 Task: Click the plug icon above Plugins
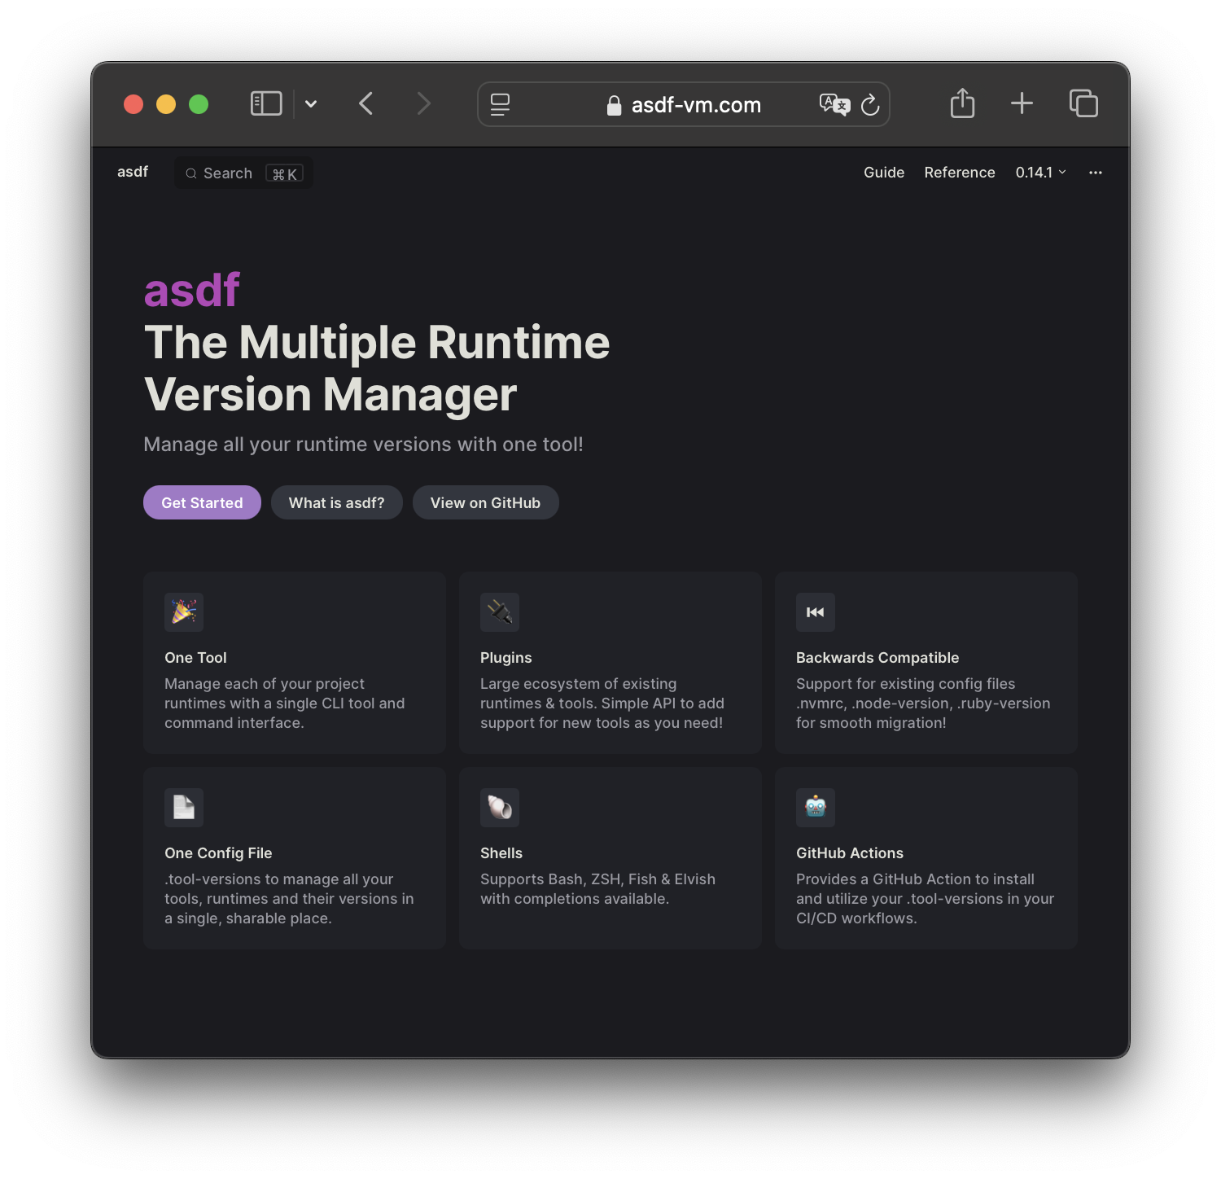click(x=500, y=612)
